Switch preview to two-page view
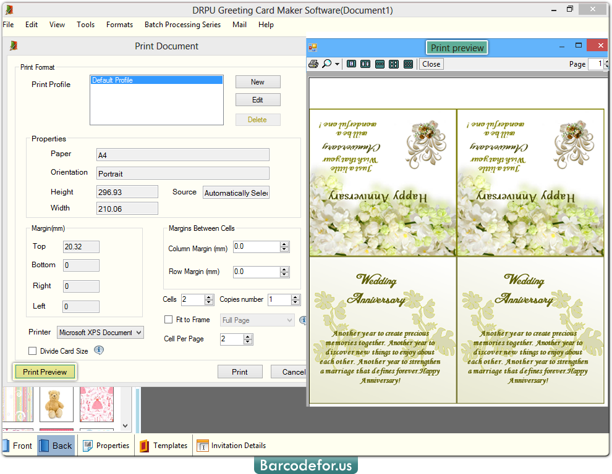 tap(365, 64)
